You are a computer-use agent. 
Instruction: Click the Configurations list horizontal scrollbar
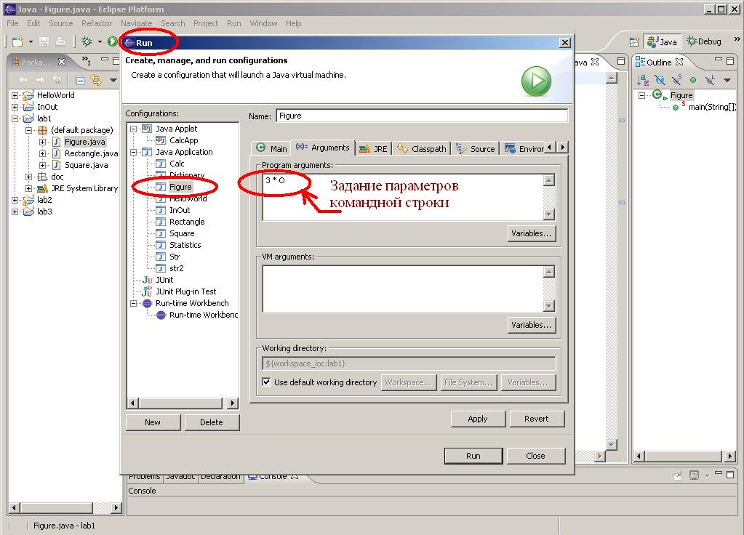[183, 403]
